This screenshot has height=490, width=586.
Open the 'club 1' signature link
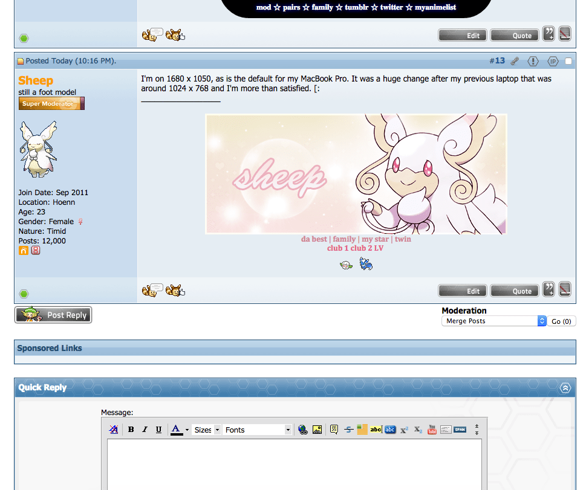pyautogui.click(x=338, y=248)
